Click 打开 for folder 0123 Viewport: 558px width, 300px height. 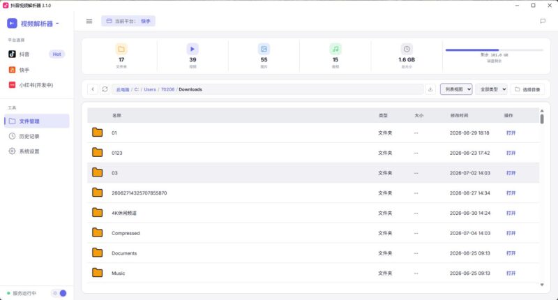(x=511, y=153)
